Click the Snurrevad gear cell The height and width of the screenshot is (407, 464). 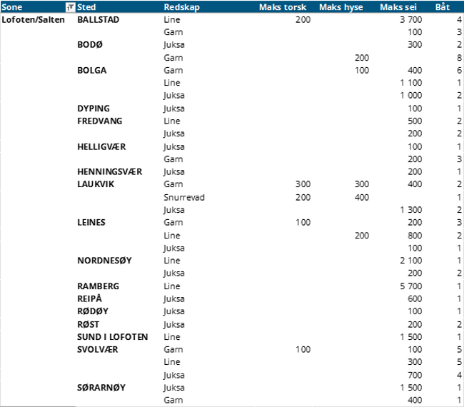(184, 198)
